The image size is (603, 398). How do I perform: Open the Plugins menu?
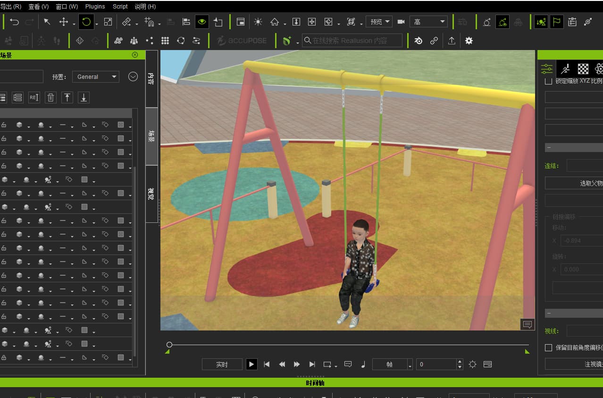[95, 7]
